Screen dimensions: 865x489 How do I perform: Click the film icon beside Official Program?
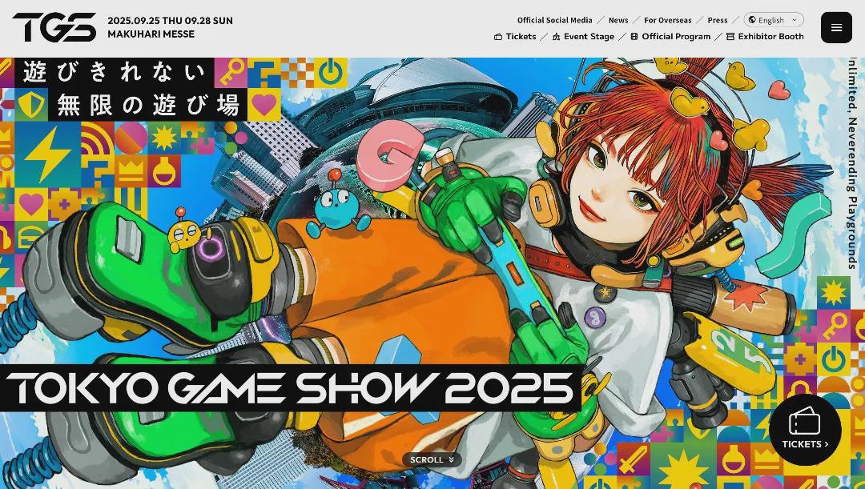634,37
